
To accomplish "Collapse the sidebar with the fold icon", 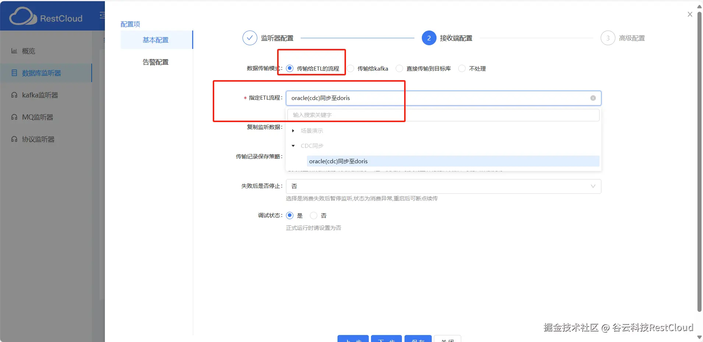I will coord(102,15).
